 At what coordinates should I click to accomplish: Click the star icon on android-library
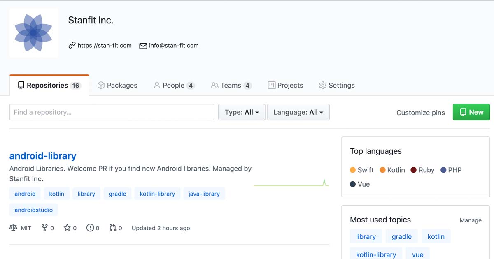pyautogui.click(x=67, y=228)
